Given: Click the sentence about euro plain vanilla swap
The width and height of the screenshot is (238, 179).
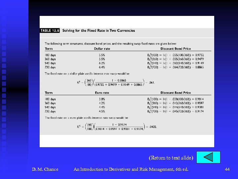Looking at the screenshot, I should 86,118.
